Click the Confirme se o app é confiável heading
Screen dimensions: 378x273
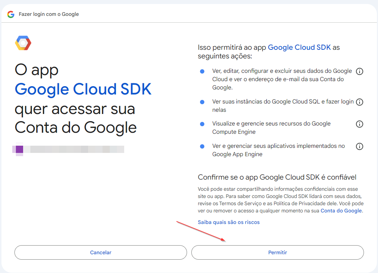[277, 177]
